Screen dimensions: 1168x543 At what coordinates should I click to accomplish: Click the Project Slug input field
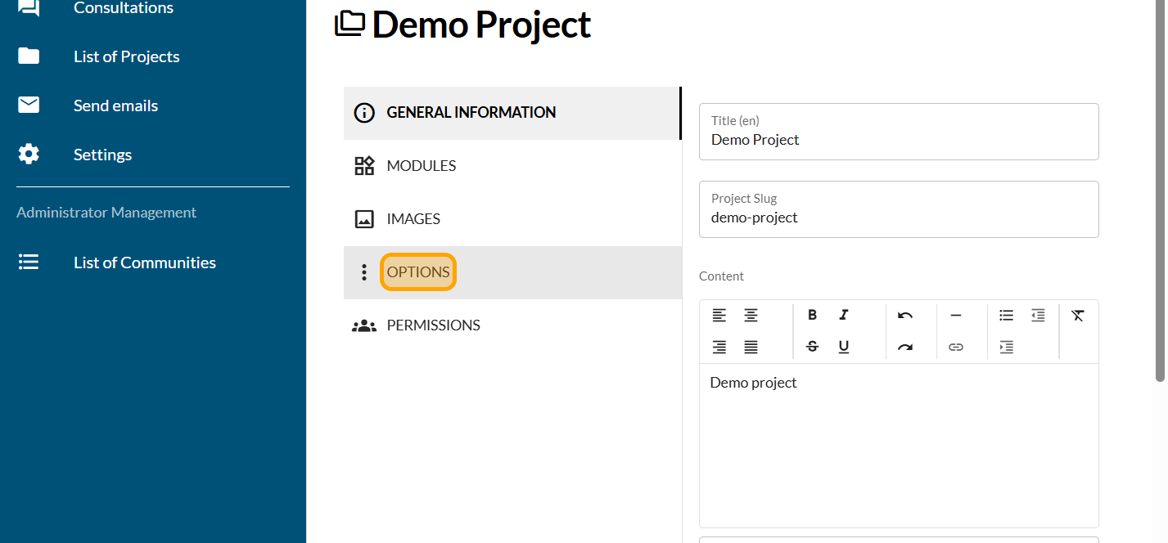pyautogui.click(x=898, y=218)
